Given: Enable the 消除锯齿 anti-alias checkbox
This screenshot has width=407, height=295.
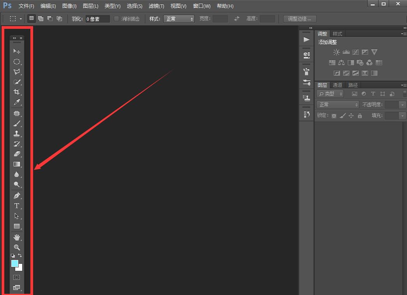Looking at the screenshot, I should (x=116, y=19).
